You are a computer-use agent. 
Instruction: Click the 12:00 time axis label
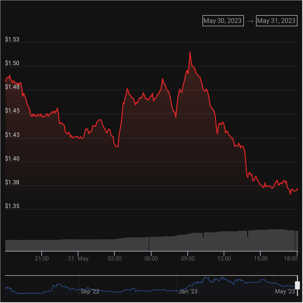(224, 259)
